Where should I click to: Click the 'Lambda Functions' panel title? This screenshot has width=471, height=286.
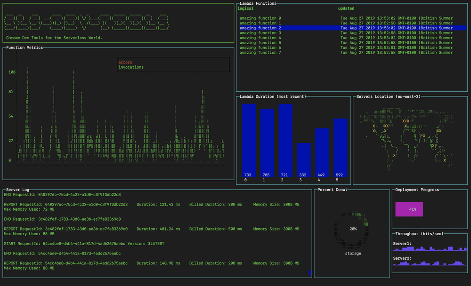(258, 3)
